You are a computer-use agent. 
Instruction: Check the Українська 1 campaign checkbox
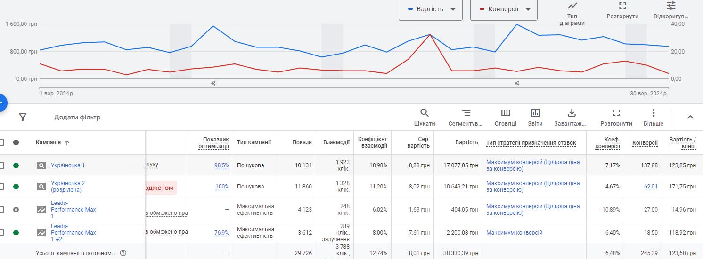click(1, 165)
